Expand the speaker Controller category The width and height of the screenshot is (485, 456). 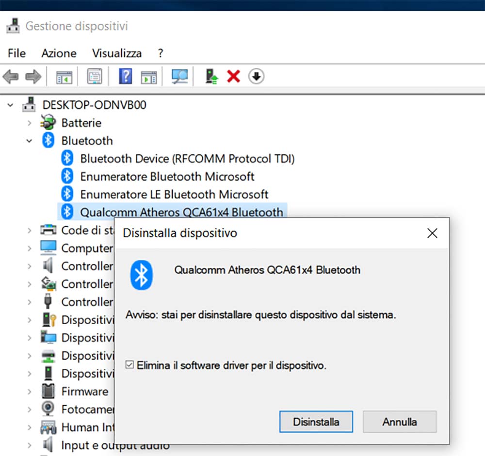(x=30, y=266)
